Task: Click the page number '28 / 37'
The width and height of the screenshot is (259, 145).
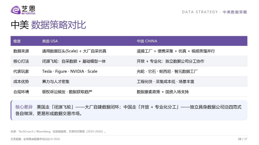Action: [x=243, y=139]
